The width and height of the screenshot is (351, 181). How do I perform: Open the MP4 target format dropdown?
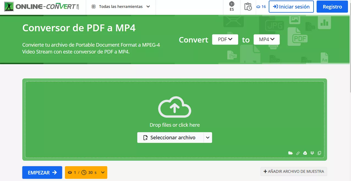tap(267, 39)
